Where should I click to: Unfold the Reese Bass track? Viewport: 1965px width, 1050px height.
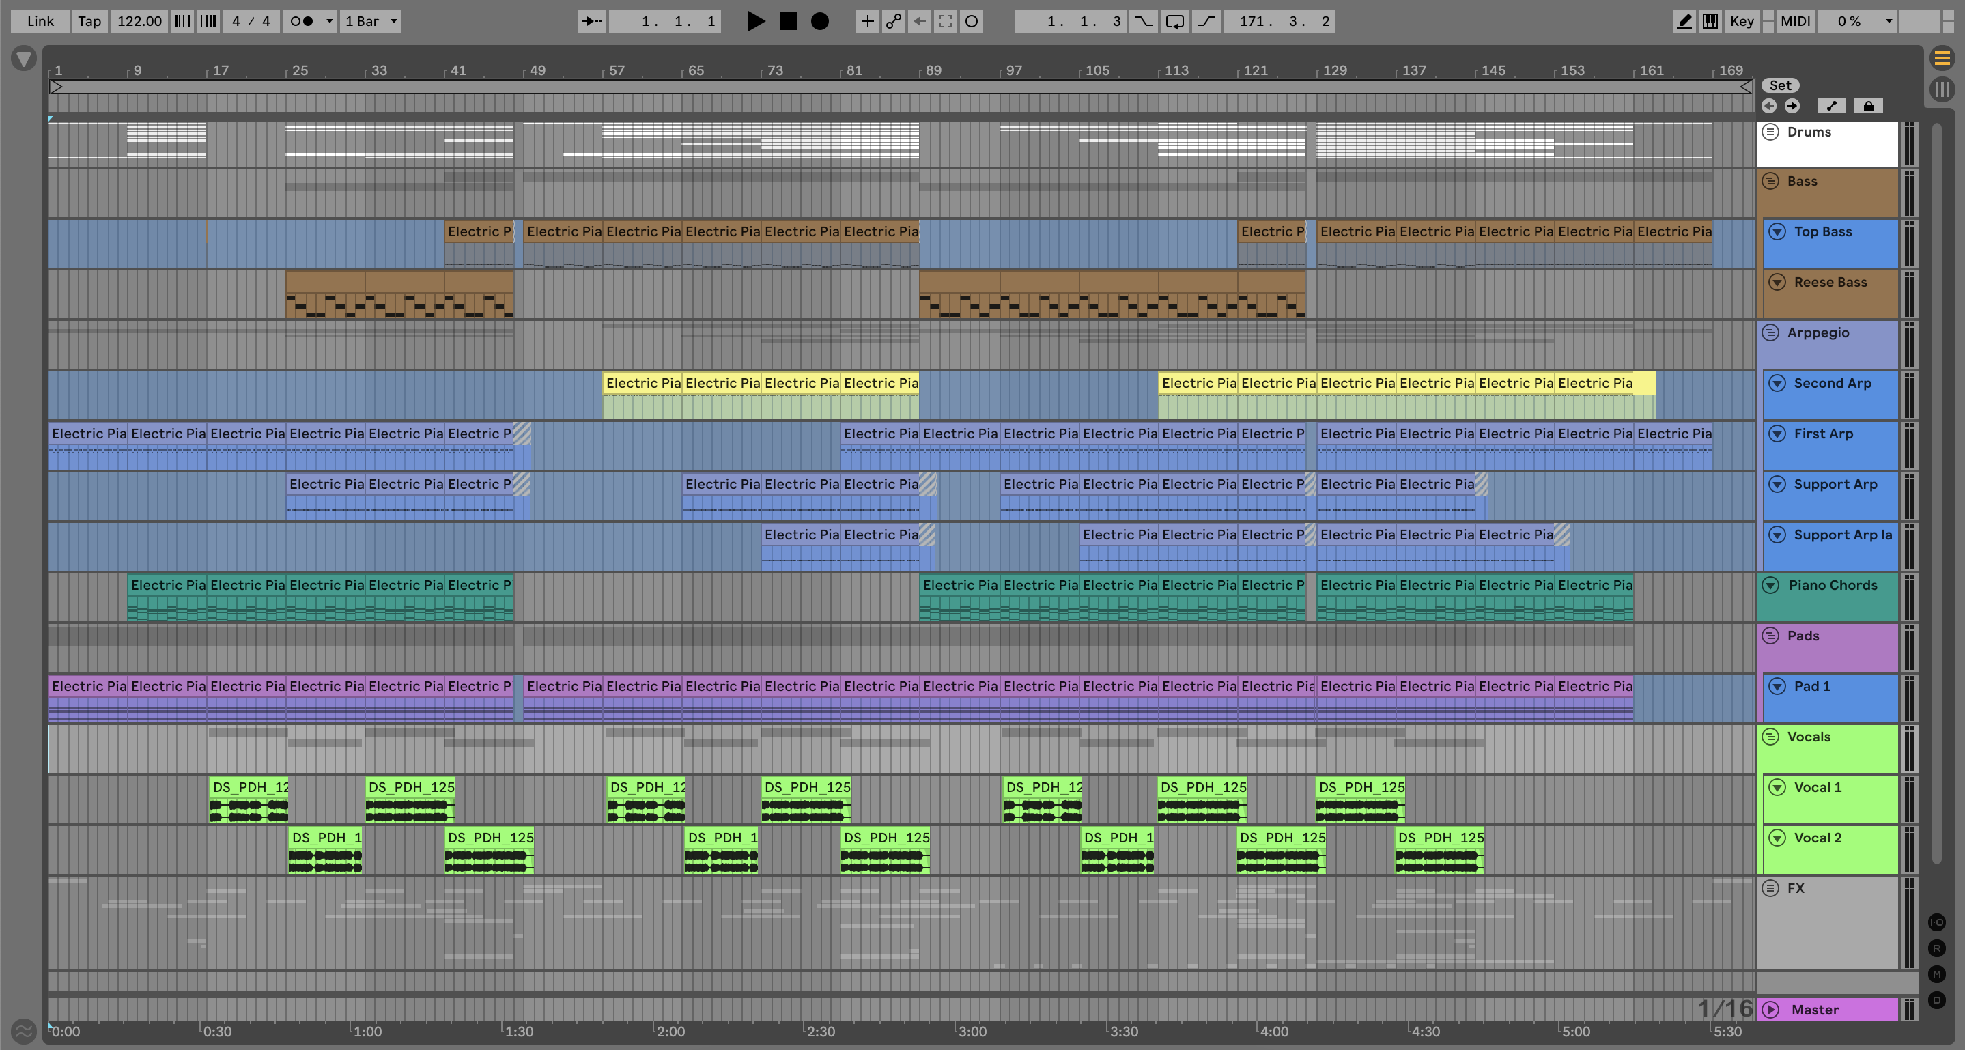(x=1777, y=282)
